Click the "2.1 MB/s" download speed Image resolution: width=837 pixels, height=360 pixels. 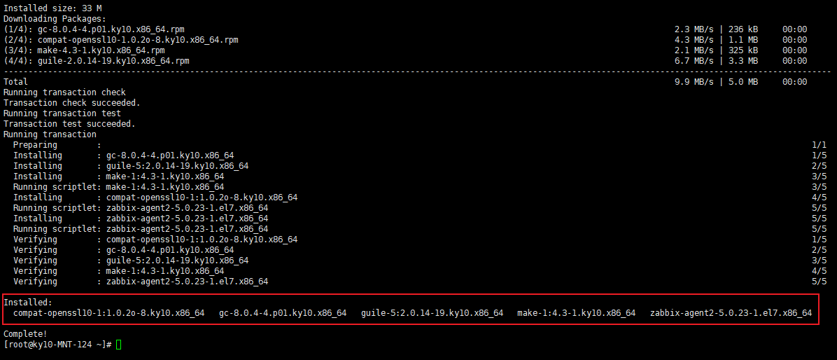(694, 50)
